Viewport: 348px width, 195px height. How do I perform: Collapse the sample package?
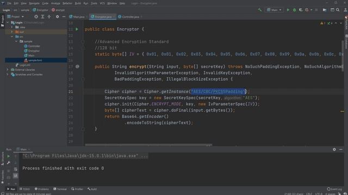16,41
